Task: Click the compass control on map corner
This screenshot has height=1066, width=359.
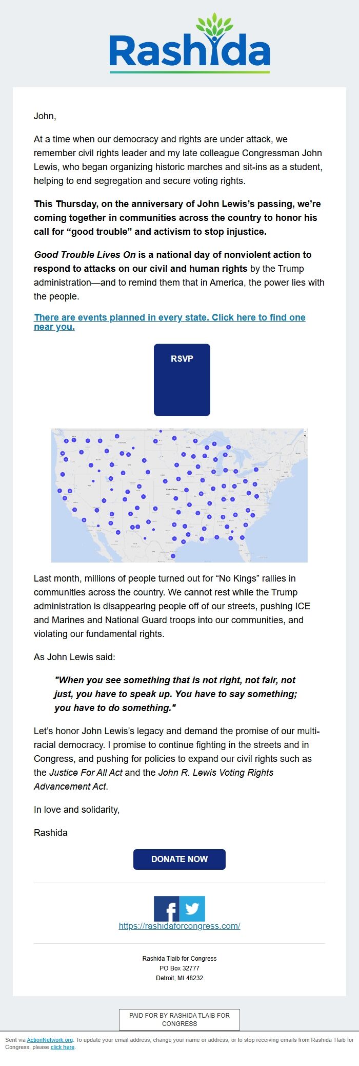Action: coord(305,435)
